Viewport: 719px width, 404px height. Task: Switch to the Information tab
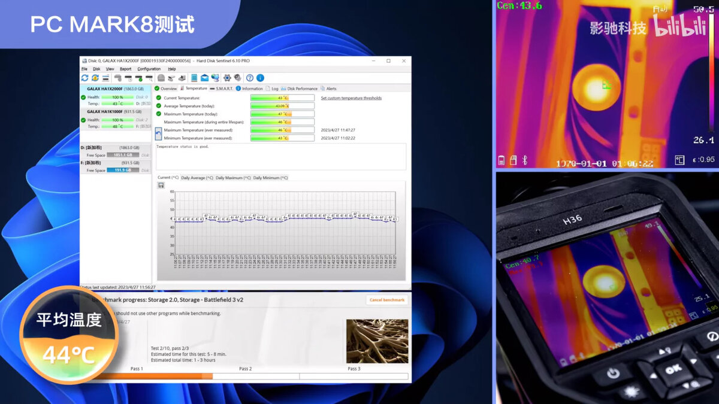tap(249, 89)
